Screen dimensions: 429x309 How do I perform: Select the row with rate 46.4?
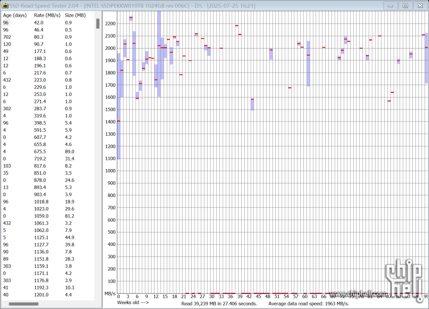48,30
